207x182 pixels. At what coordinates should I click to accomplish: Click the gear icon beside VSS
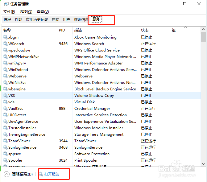coord(5,95)
